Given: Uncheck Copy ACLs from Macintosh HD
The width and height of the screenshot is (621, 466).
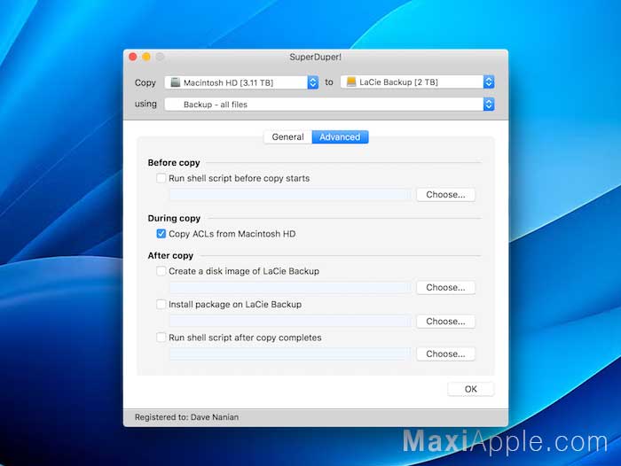Looking at the screenshot, I should point(161,233).
